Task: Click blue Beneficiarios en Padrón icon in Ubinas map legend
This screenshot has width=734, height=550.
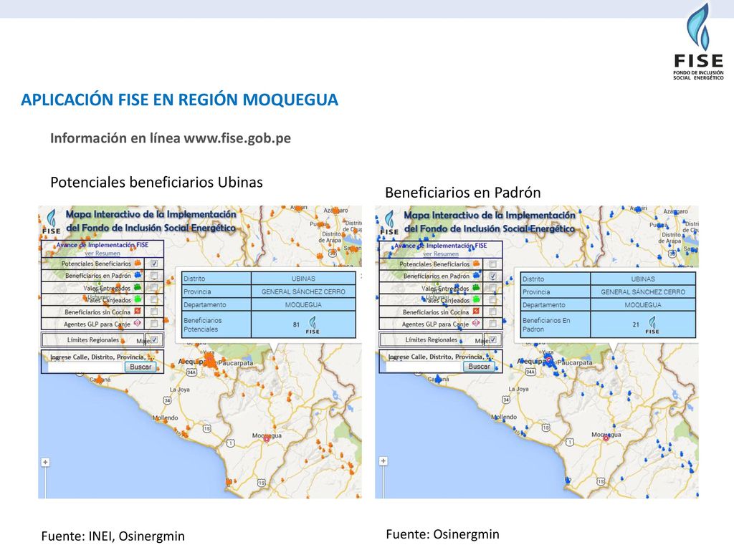Action: click(x=137, y=275)
